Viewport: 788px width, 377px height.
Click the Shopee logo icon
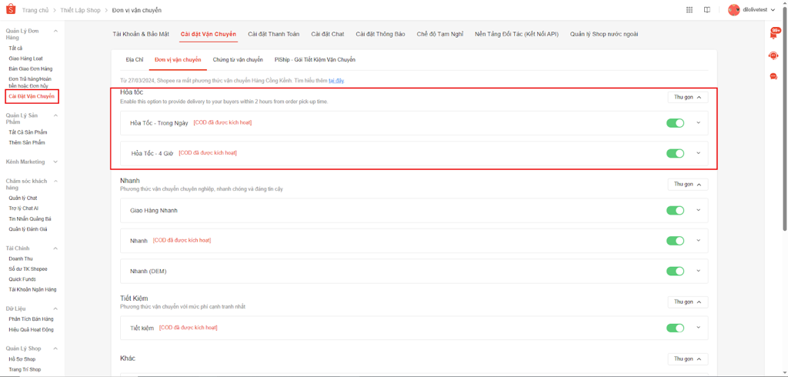tap(11, 10)
